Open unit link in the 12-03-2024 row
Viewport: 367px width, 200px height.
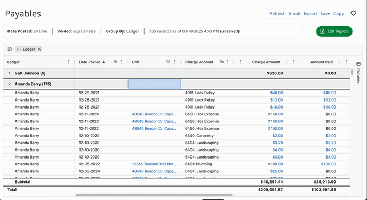coord(154,171)
